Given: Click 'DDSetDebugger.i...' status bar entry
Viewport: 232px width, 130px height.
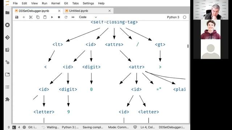Looking at the screenshot, I should click(x=171, y=127).
